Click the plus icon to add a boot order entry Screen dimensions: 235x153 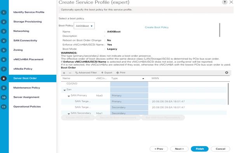pyautogui.click(x=64, y=73)
